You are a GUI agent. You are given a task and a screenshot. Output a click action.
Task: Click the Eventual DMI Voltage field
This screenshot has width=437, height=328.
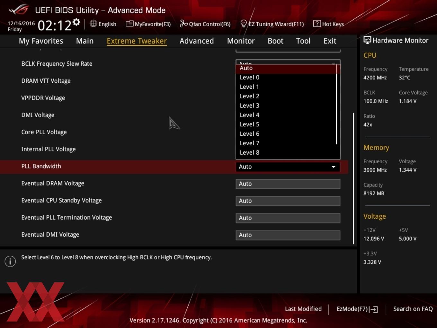[288, 235]
